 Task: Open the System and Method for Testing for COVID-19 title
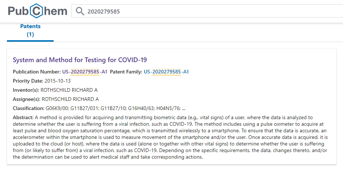80,60
